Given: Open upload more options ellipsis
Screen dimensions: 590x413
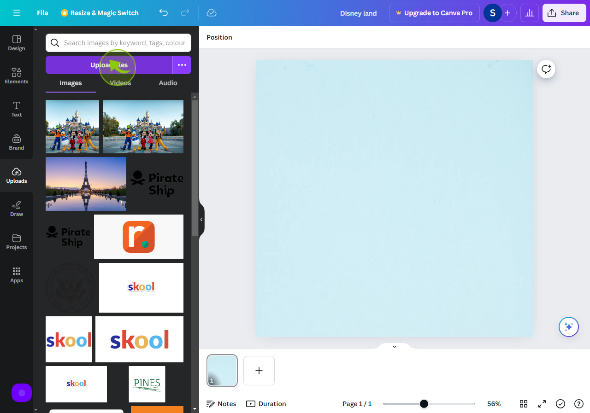Looking at the screenshot, I should click(x=182, y=65).
